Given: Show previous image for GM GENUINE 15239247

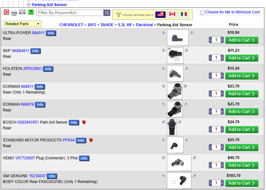Looking at the screenshot, I should 164,175.
